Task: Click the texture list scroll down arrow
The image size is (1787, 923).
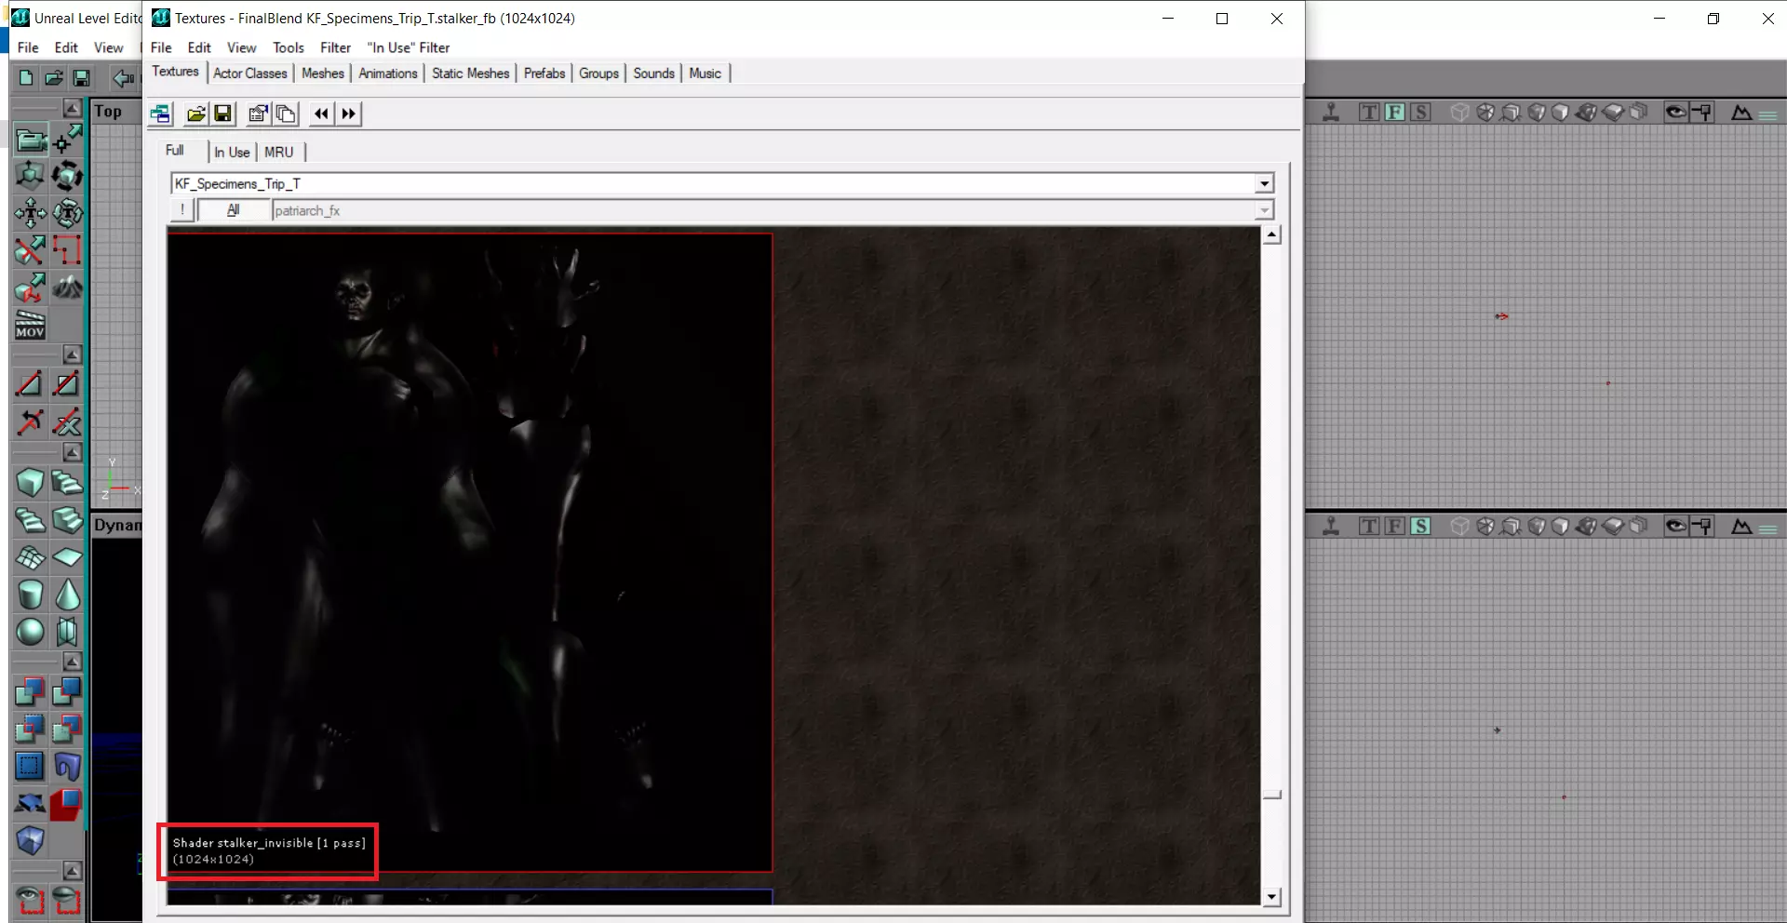Action: (1271, 897)
